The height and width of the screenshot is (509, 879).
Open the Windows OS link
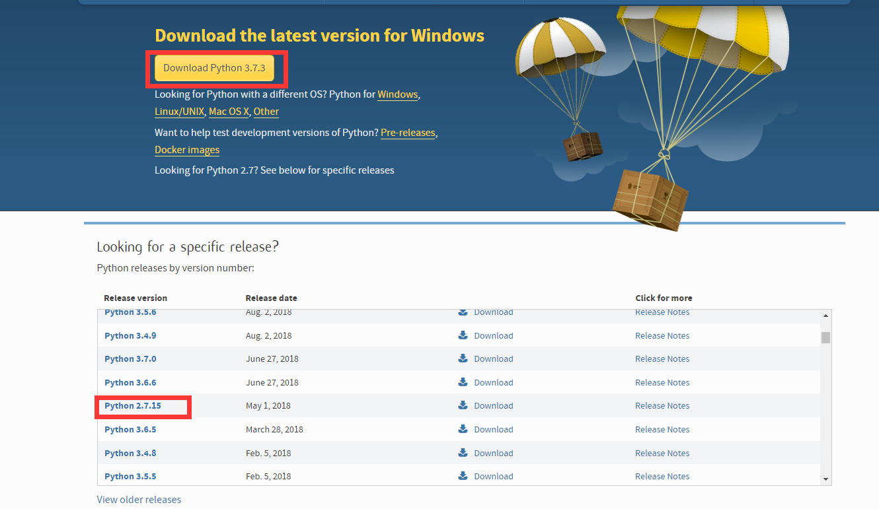[x=398, y=94]
